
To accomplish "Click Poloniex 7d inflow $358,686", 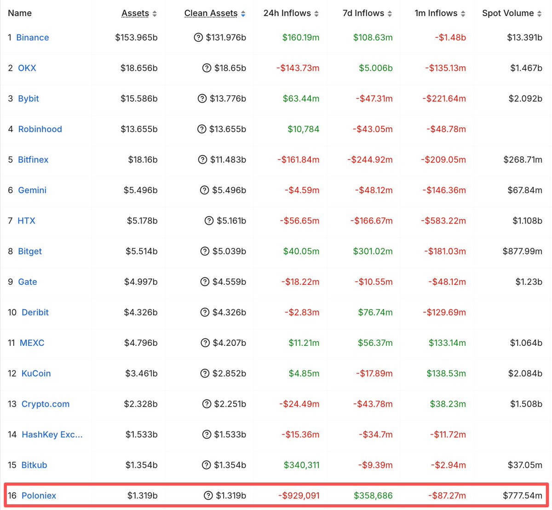I will pos(374,496).
